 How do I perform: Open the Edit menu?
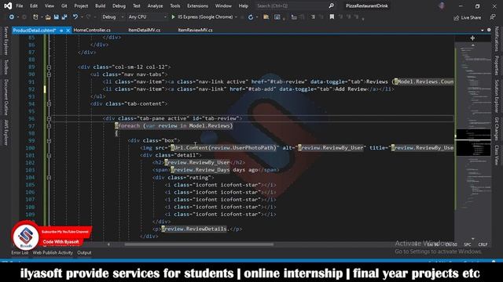click(x=34, y=5)
